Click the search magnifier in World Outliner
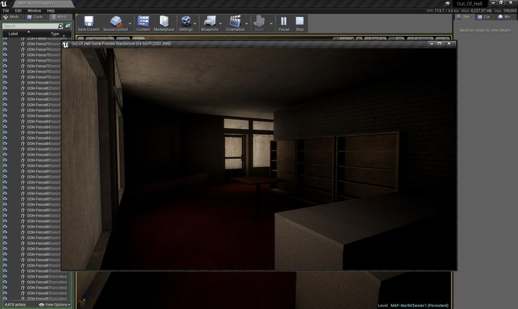Viewport: 518px width, 309px height. click(60, 26)
